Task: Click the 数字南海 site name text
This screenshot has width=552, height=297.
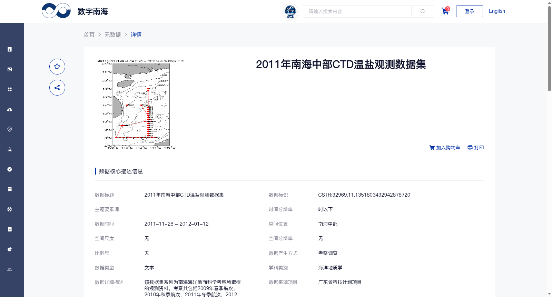Action: [93, 11]
